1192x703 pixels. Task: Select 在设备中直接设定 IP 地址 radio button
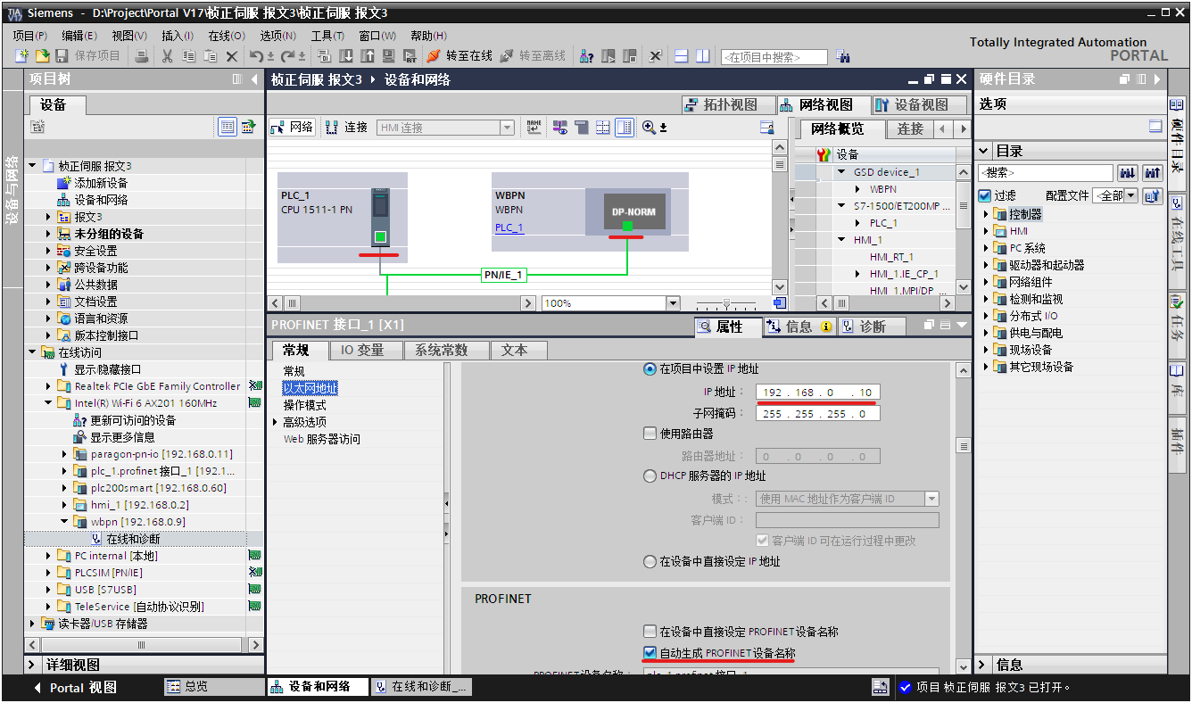pos(650,562)
